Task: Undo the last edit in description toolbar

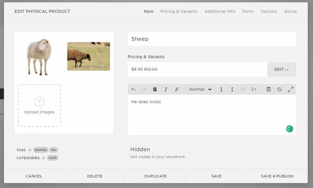Action: tap(133, 89)
